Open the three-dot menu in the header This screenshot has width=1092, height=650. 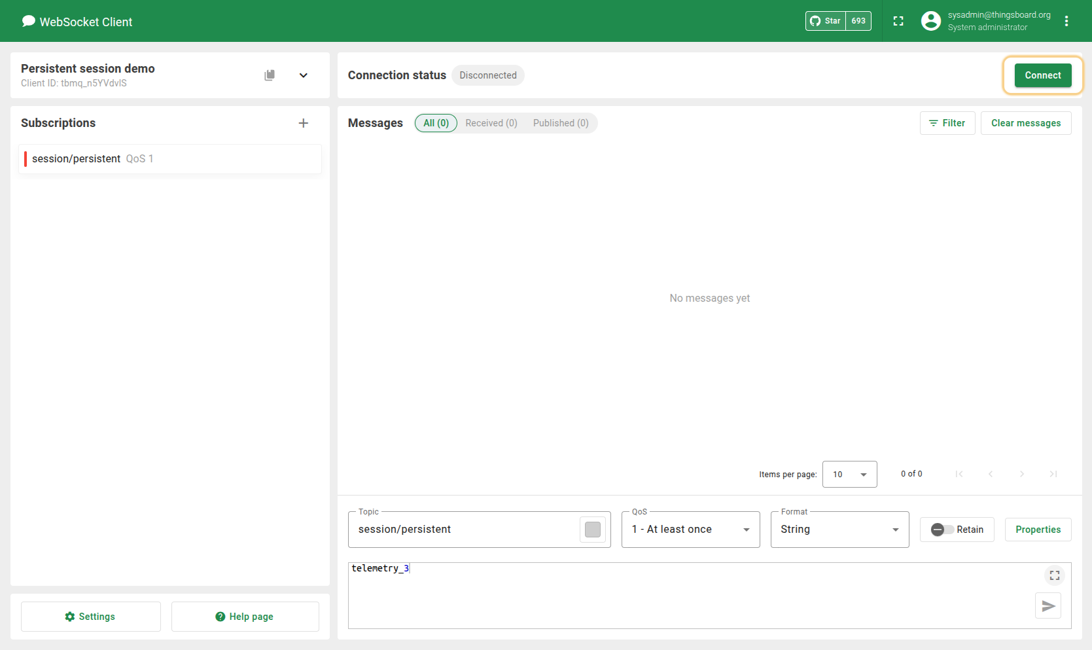click(1066, 21)
